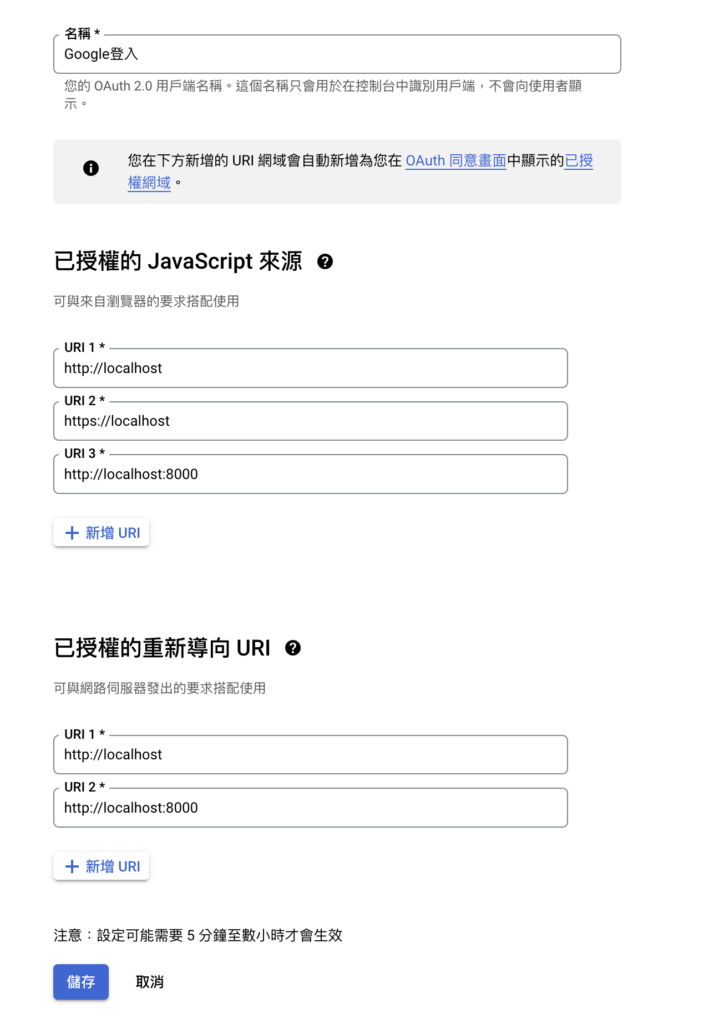The height and width of the screenshot is (1018, 709).
Task: Click 可與網路伺服器發出的要求搭配使用 description
Action: 160,688
